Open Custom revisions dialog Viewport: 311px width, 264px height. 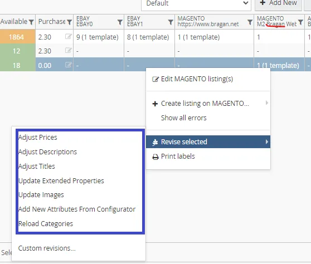tap(47, 248)
